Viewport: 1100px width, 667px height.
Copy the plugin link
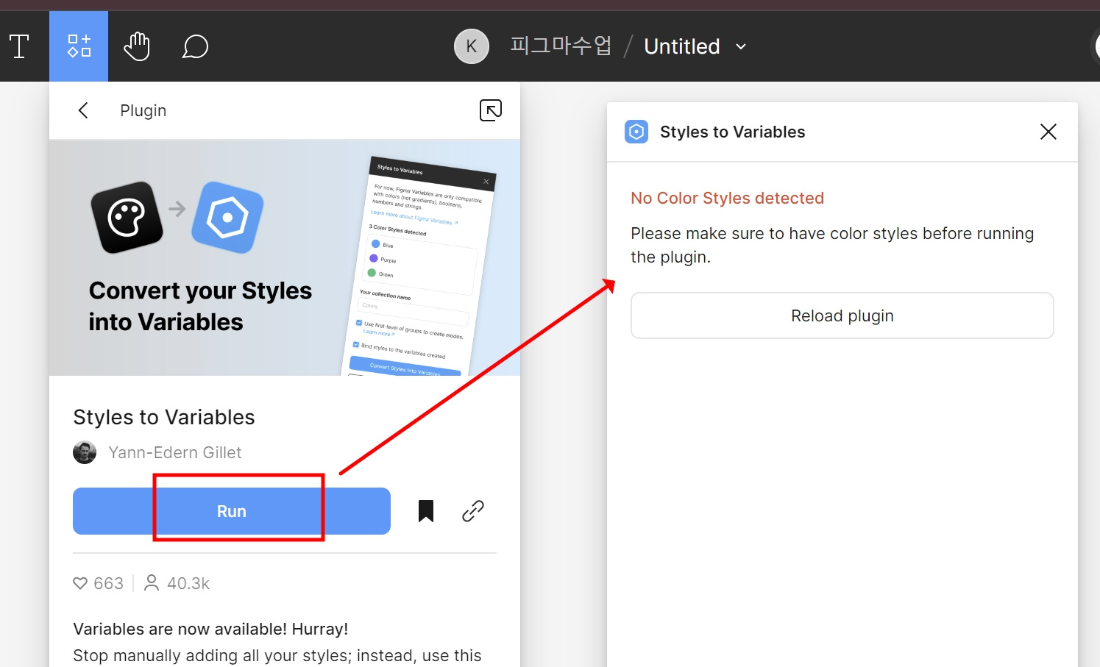473,511
